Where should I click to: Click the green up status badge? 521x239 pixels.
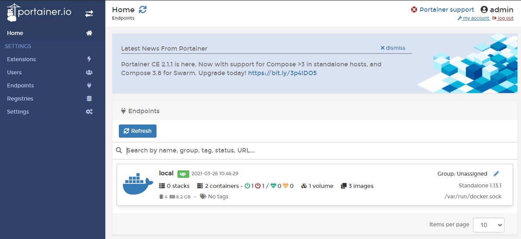click(183, 173)
